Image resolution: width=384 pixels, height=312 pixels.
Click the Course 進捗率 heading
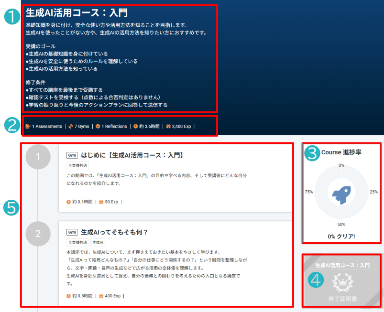[341, 152]
